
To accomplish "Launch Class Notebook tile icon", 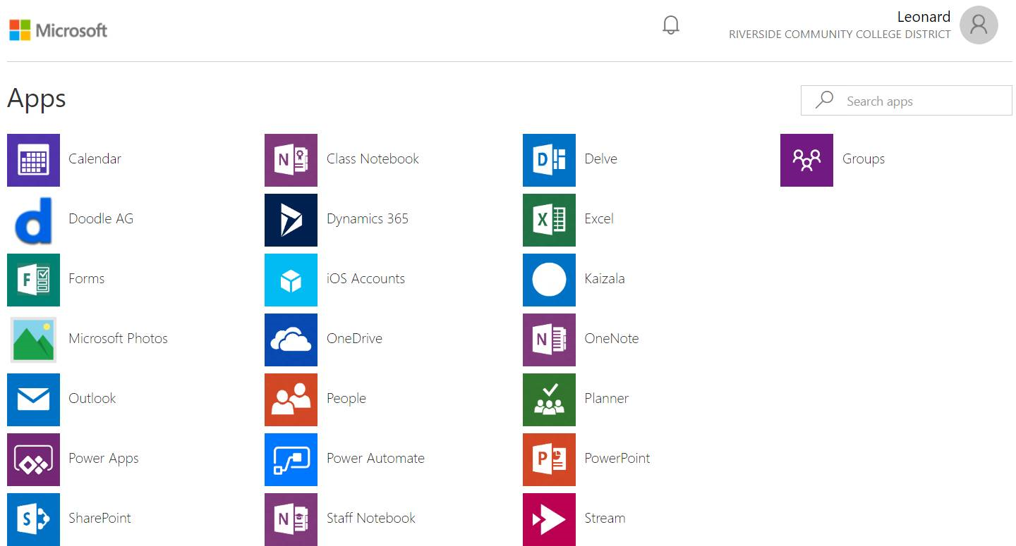I will click(291, 160).
